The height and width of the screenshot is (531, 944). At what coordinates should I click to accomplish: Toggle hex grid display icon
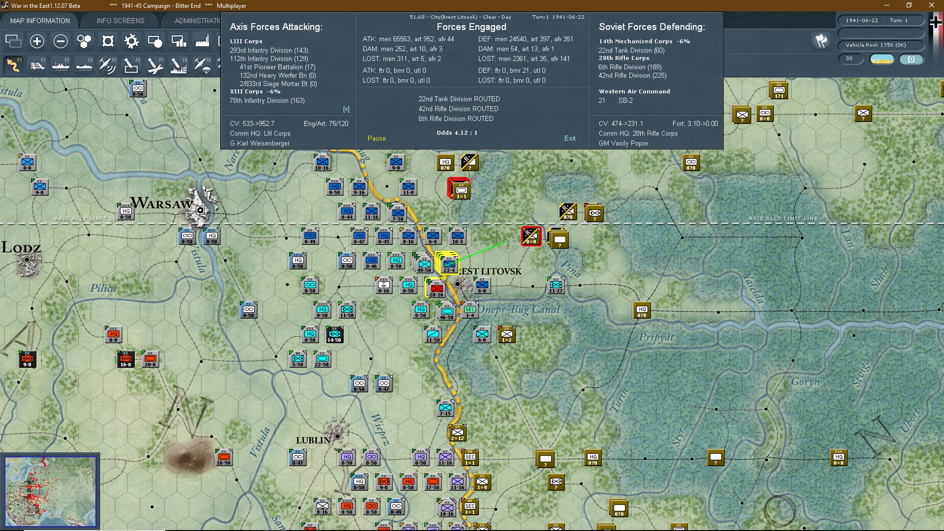84,41
